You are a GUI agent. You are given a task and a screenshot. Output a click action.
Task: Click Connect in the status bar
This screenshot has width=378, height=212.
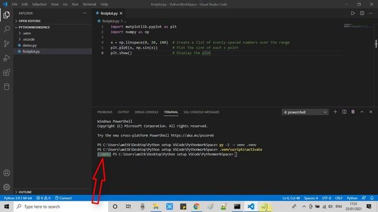tap(63, 198)
